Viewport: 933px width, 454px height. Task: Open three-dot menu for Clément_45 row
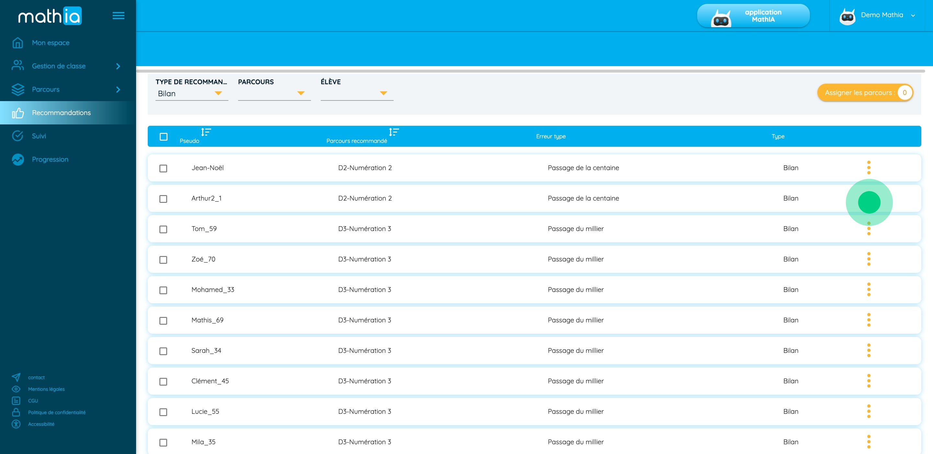(x=869, y=380)
